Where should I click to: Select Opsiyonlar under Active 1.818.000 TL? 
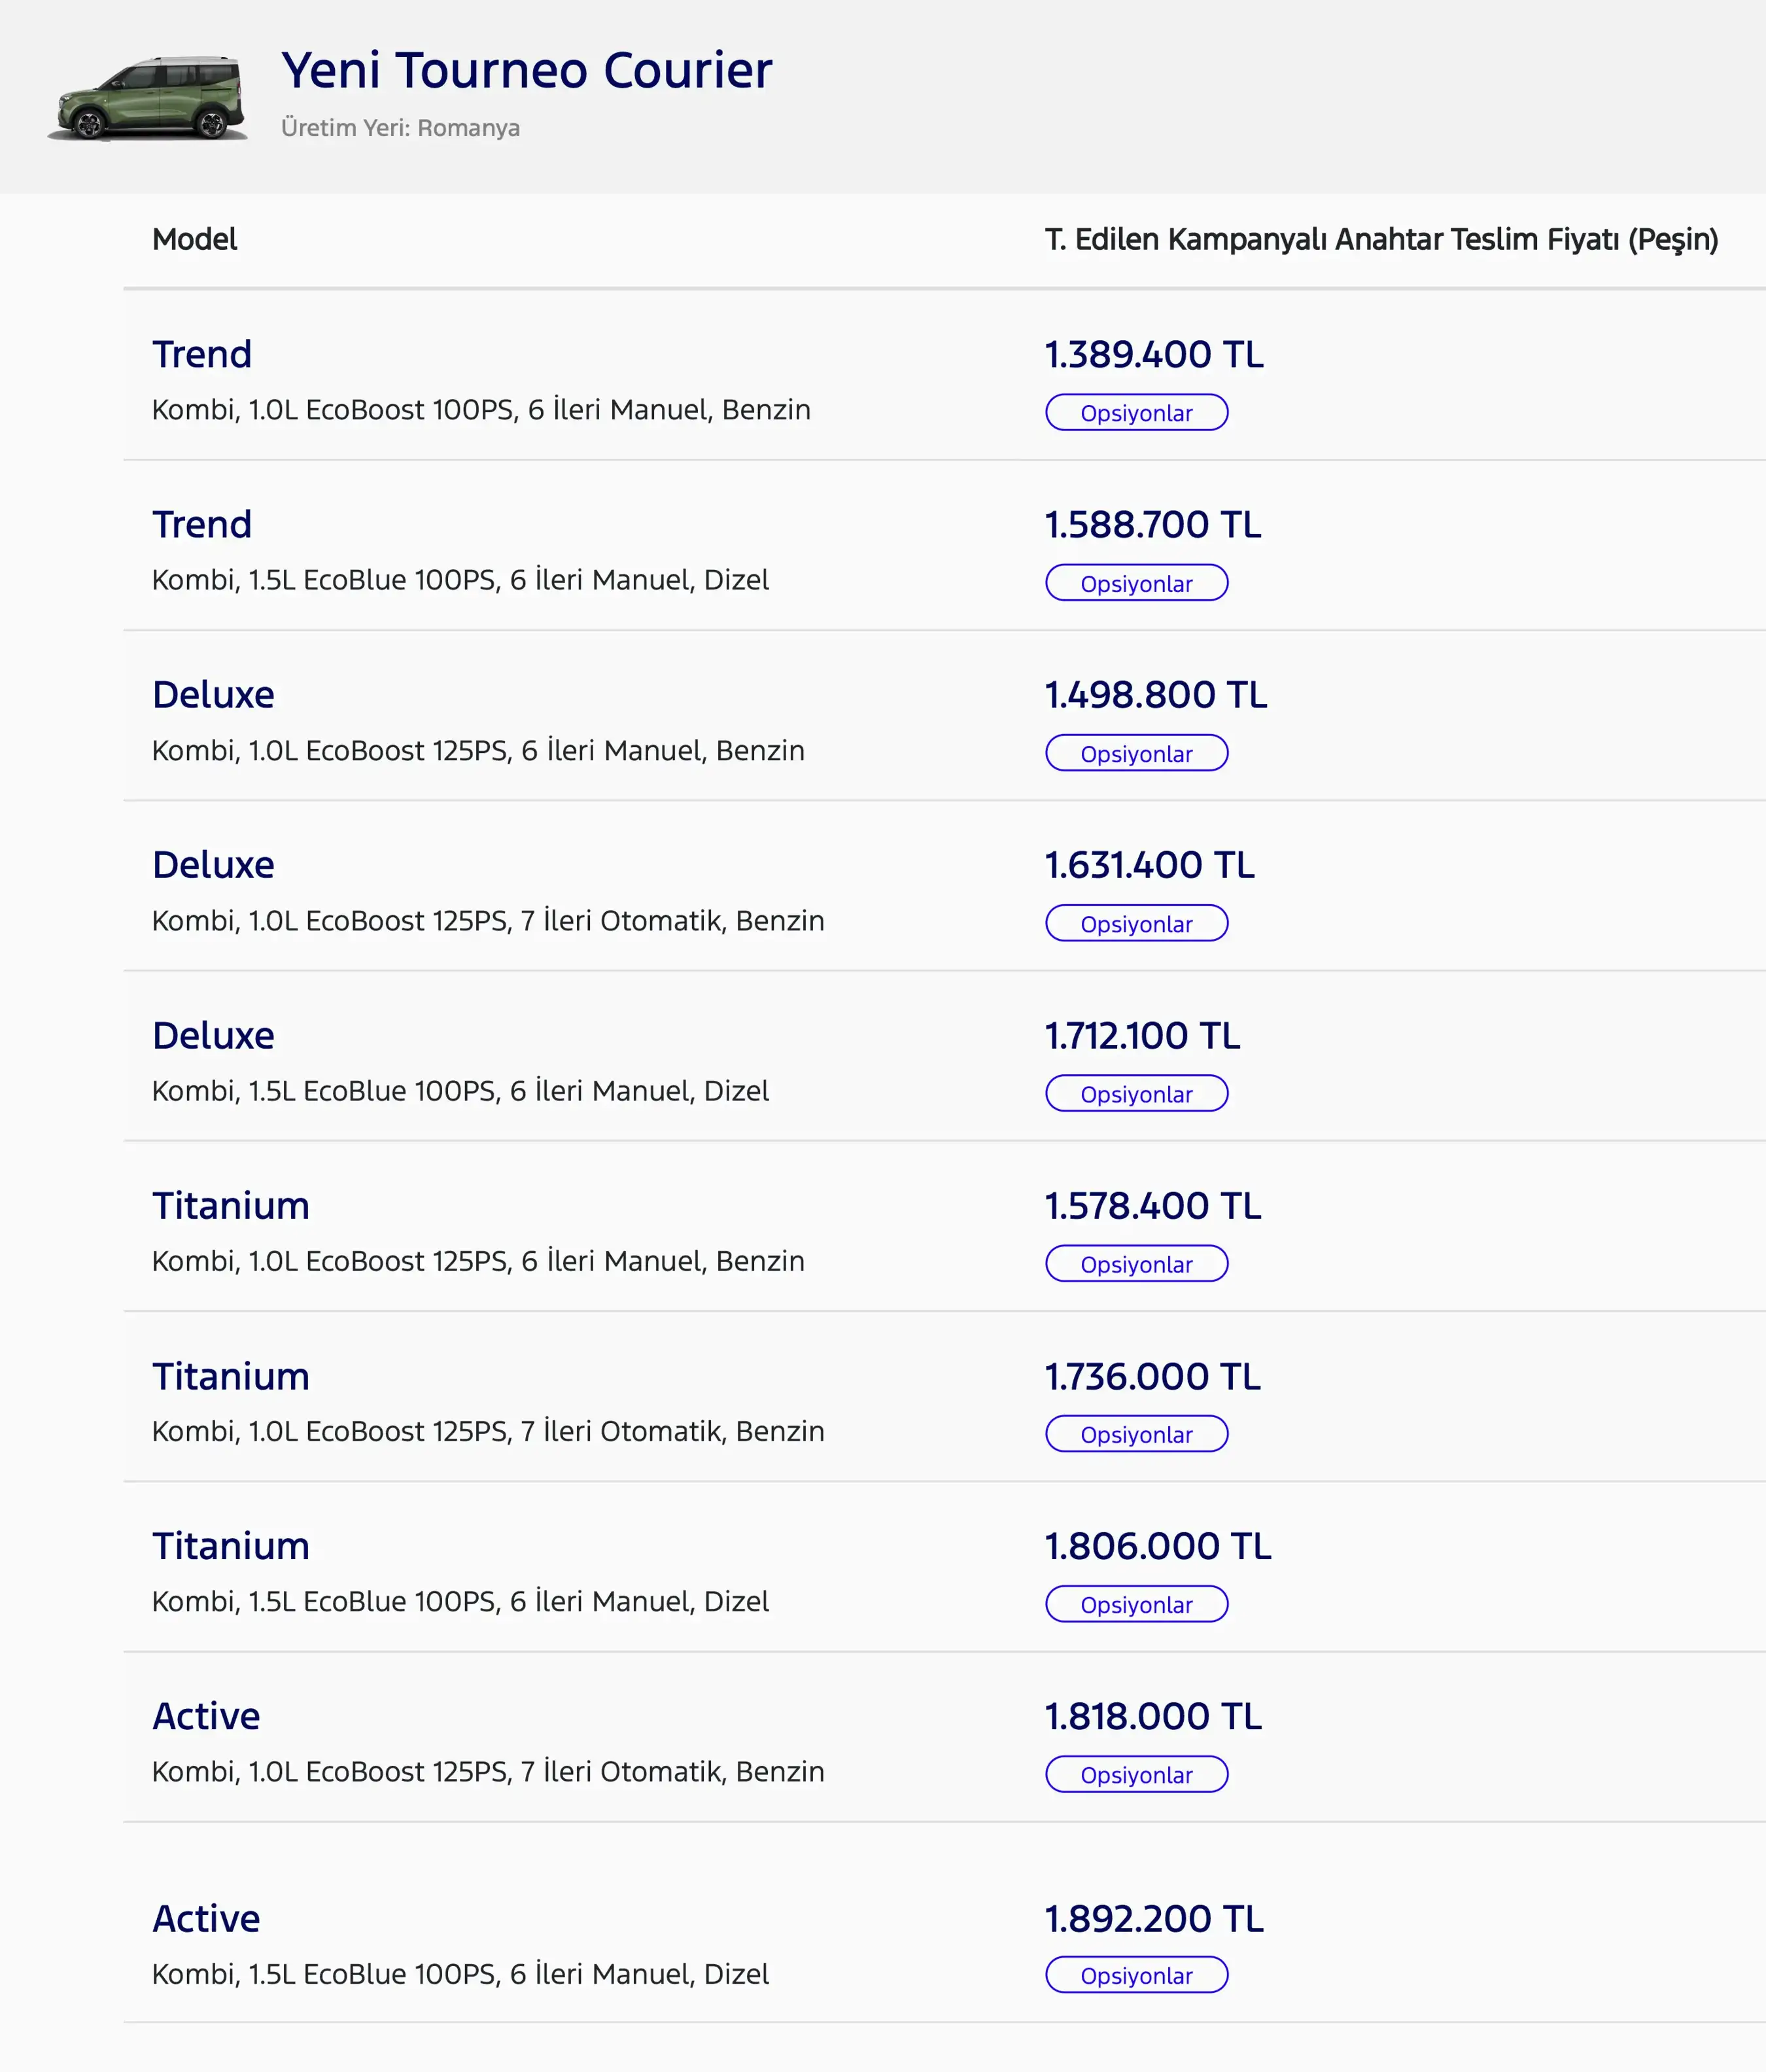(x=1136, y=1774)
